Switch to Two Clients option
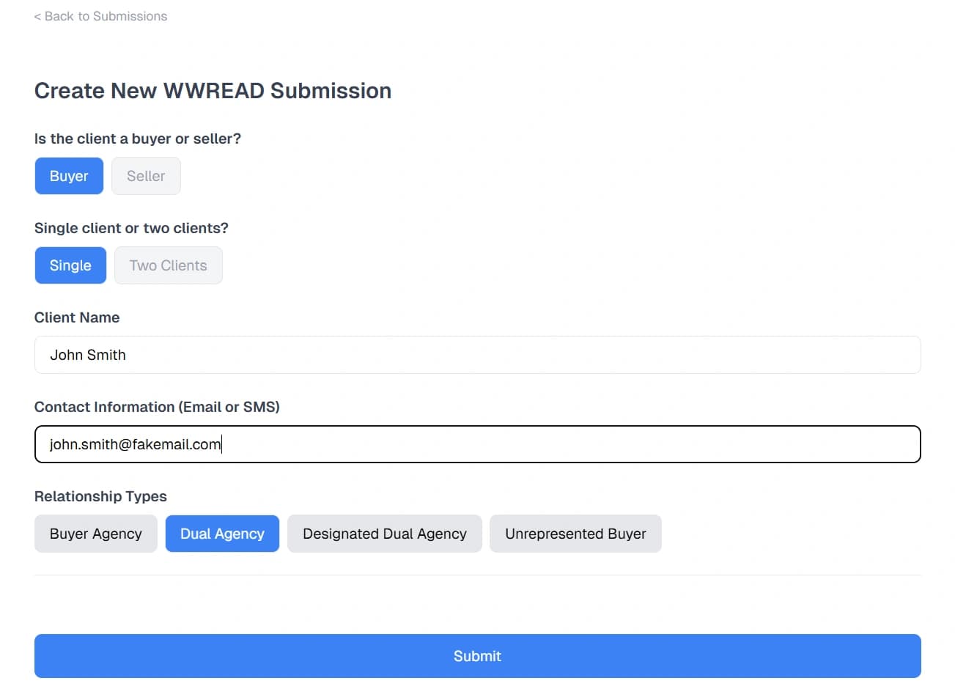 (x=168, y=265)
